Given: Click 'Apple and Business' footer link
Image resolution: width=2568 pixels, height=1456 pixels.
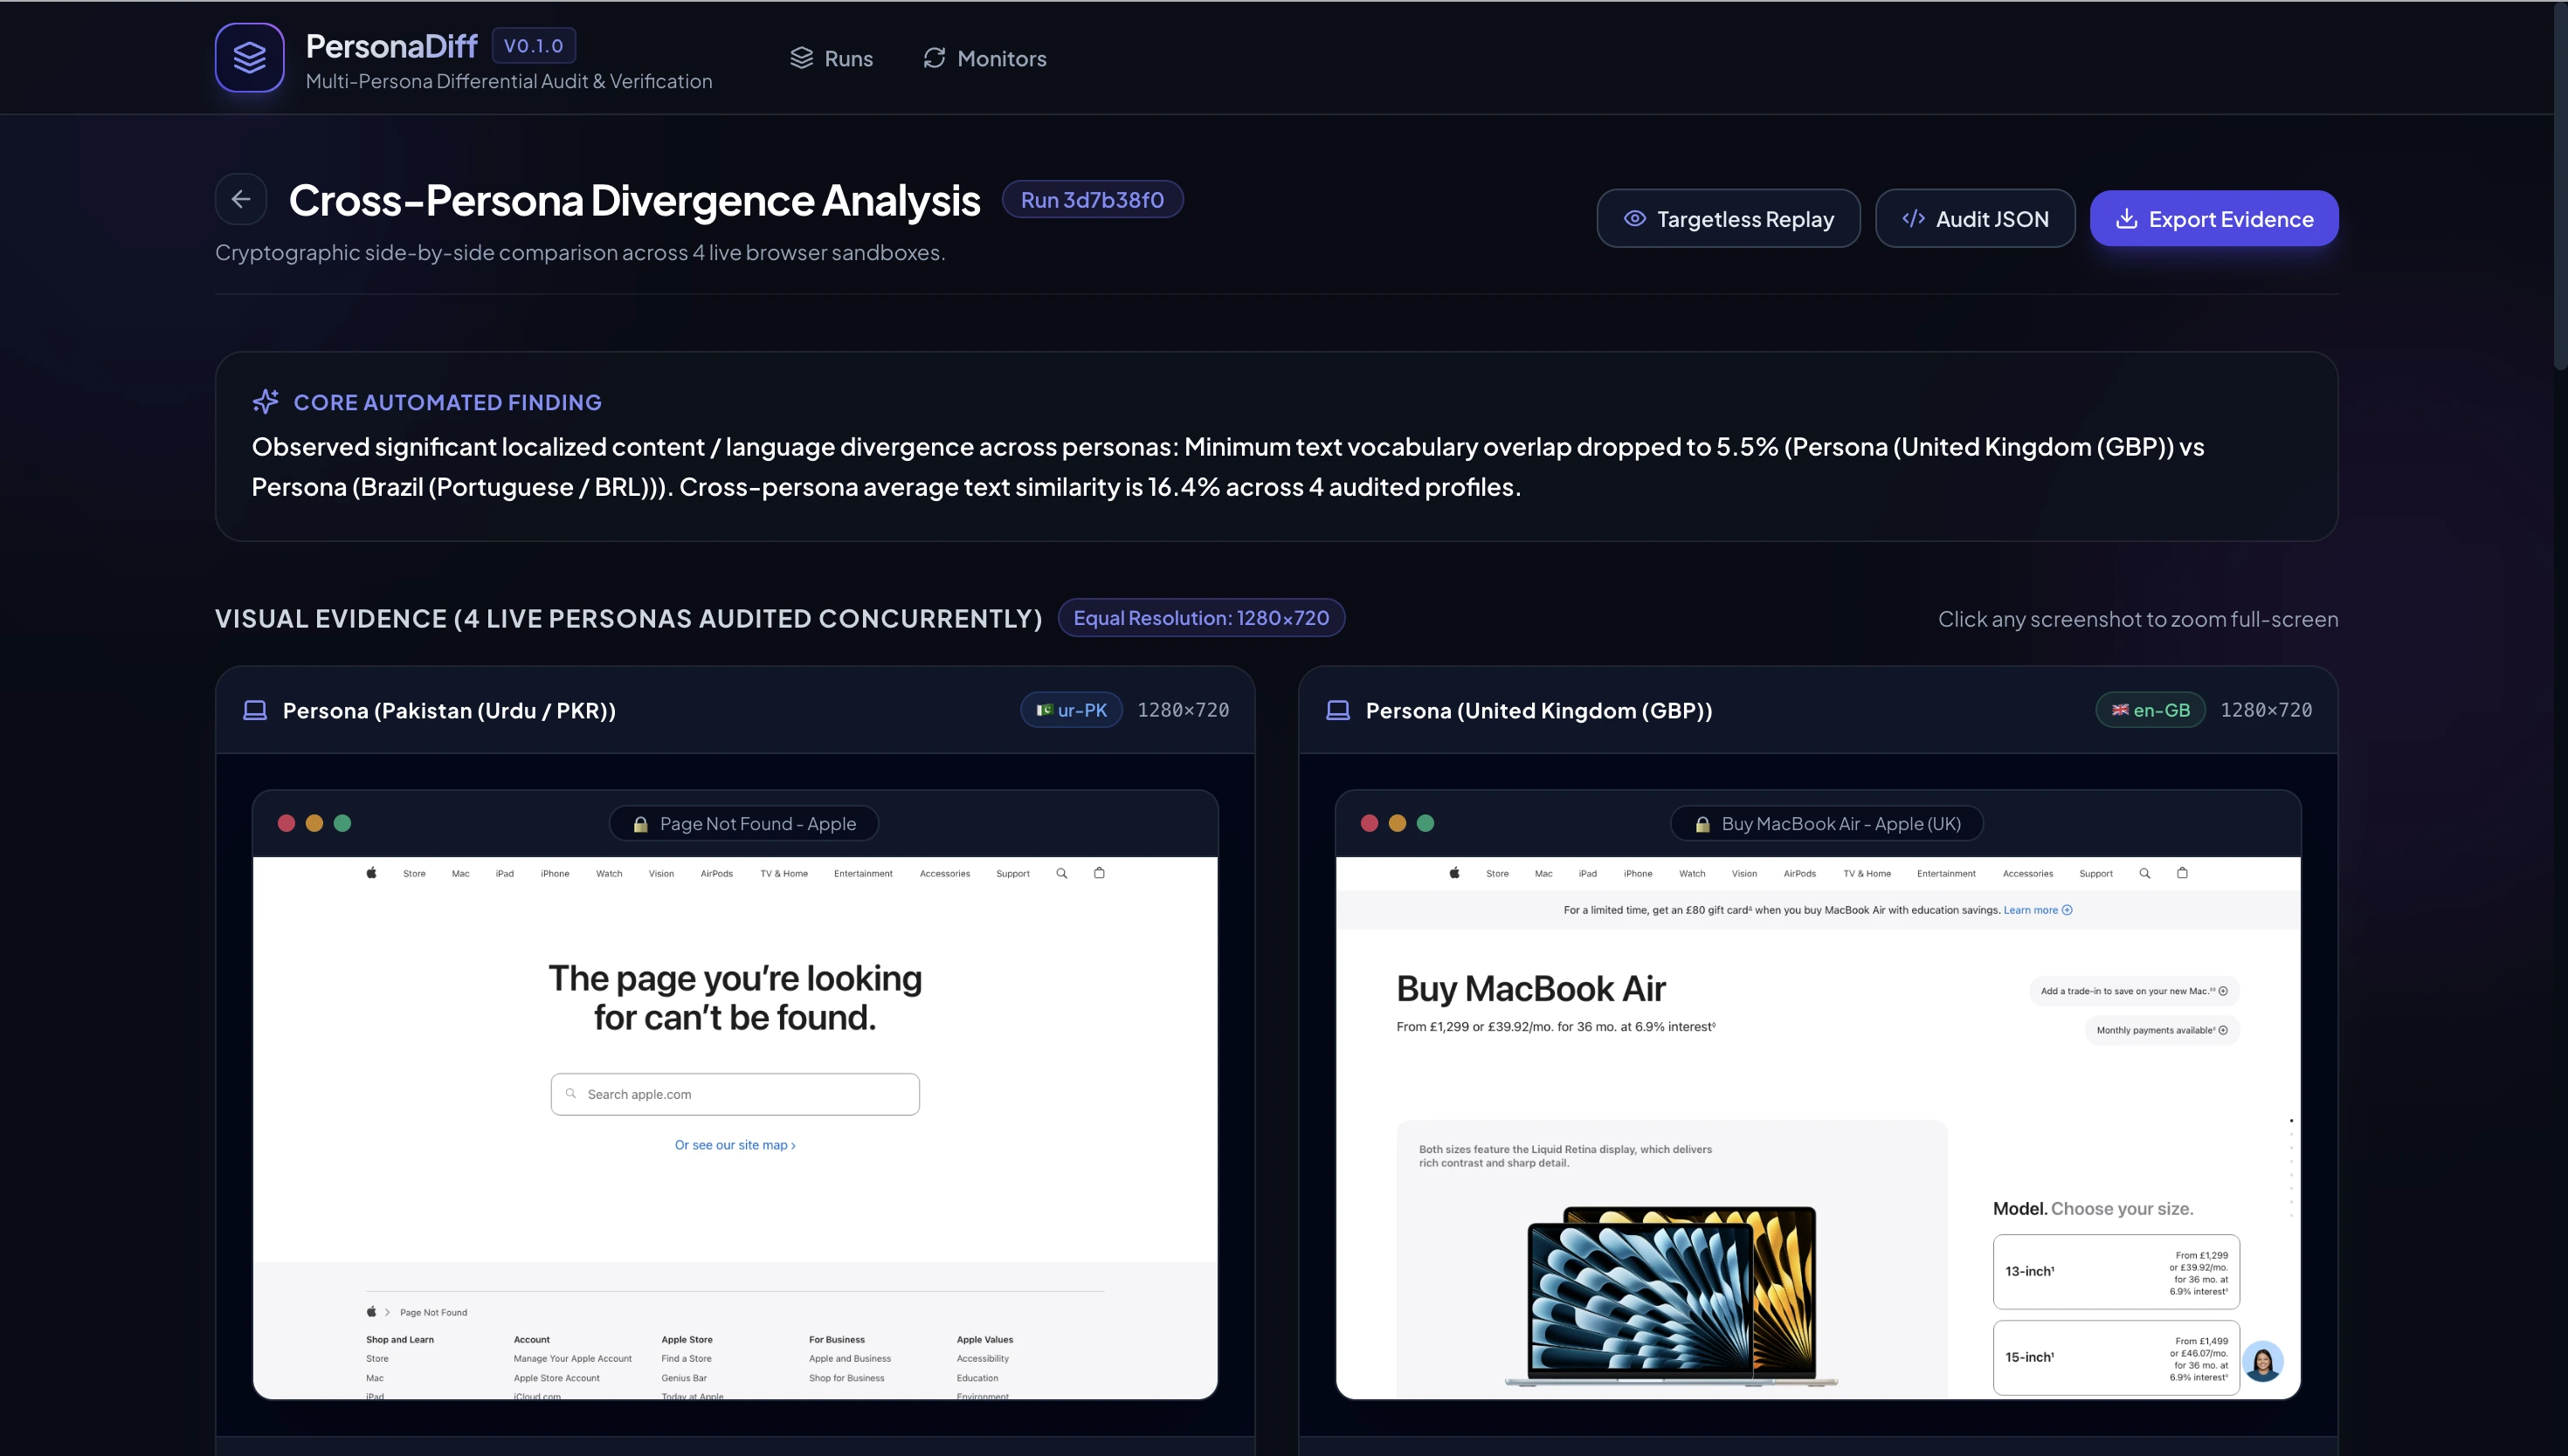Looking at the screenshot, I should (849, 1359).
